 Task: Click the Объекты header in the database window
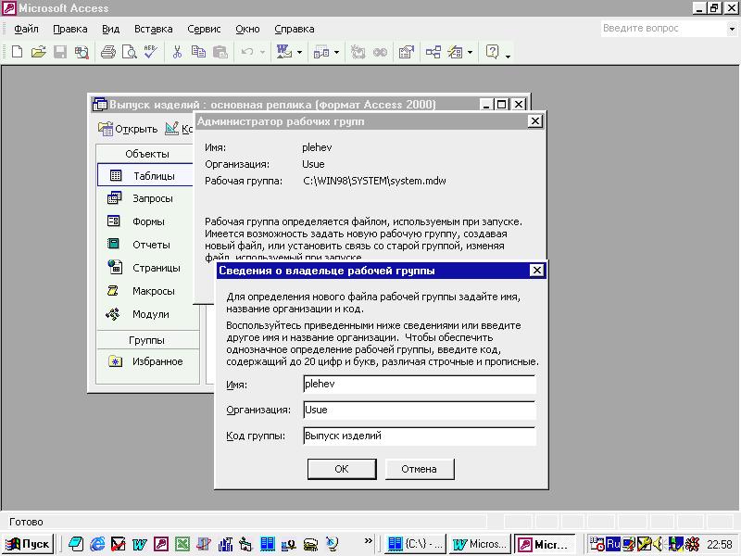tap(147, 154)
